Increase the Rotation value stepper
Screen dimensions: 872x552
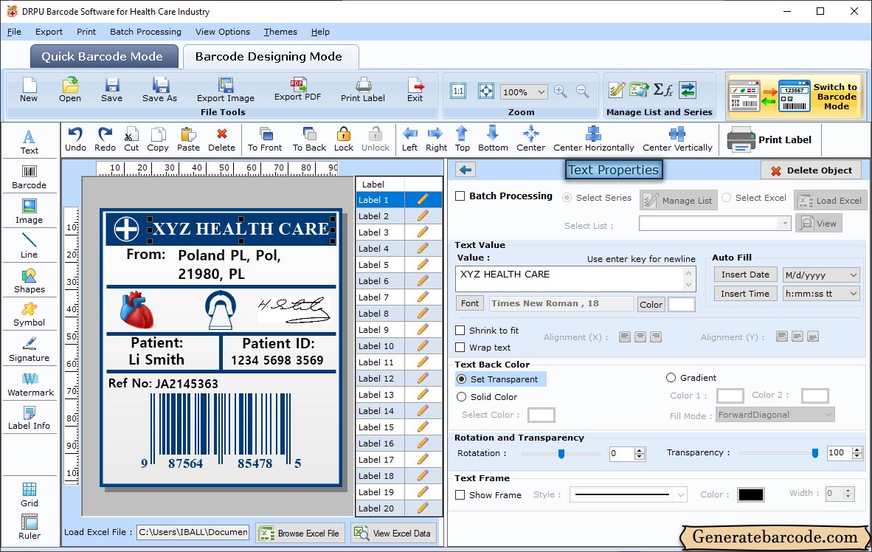pyautogui.click(x=640, y=450)
